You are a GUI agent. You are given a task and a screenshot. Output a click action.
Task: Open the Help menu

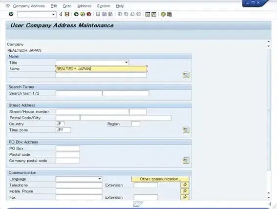(x=120, y=6)
